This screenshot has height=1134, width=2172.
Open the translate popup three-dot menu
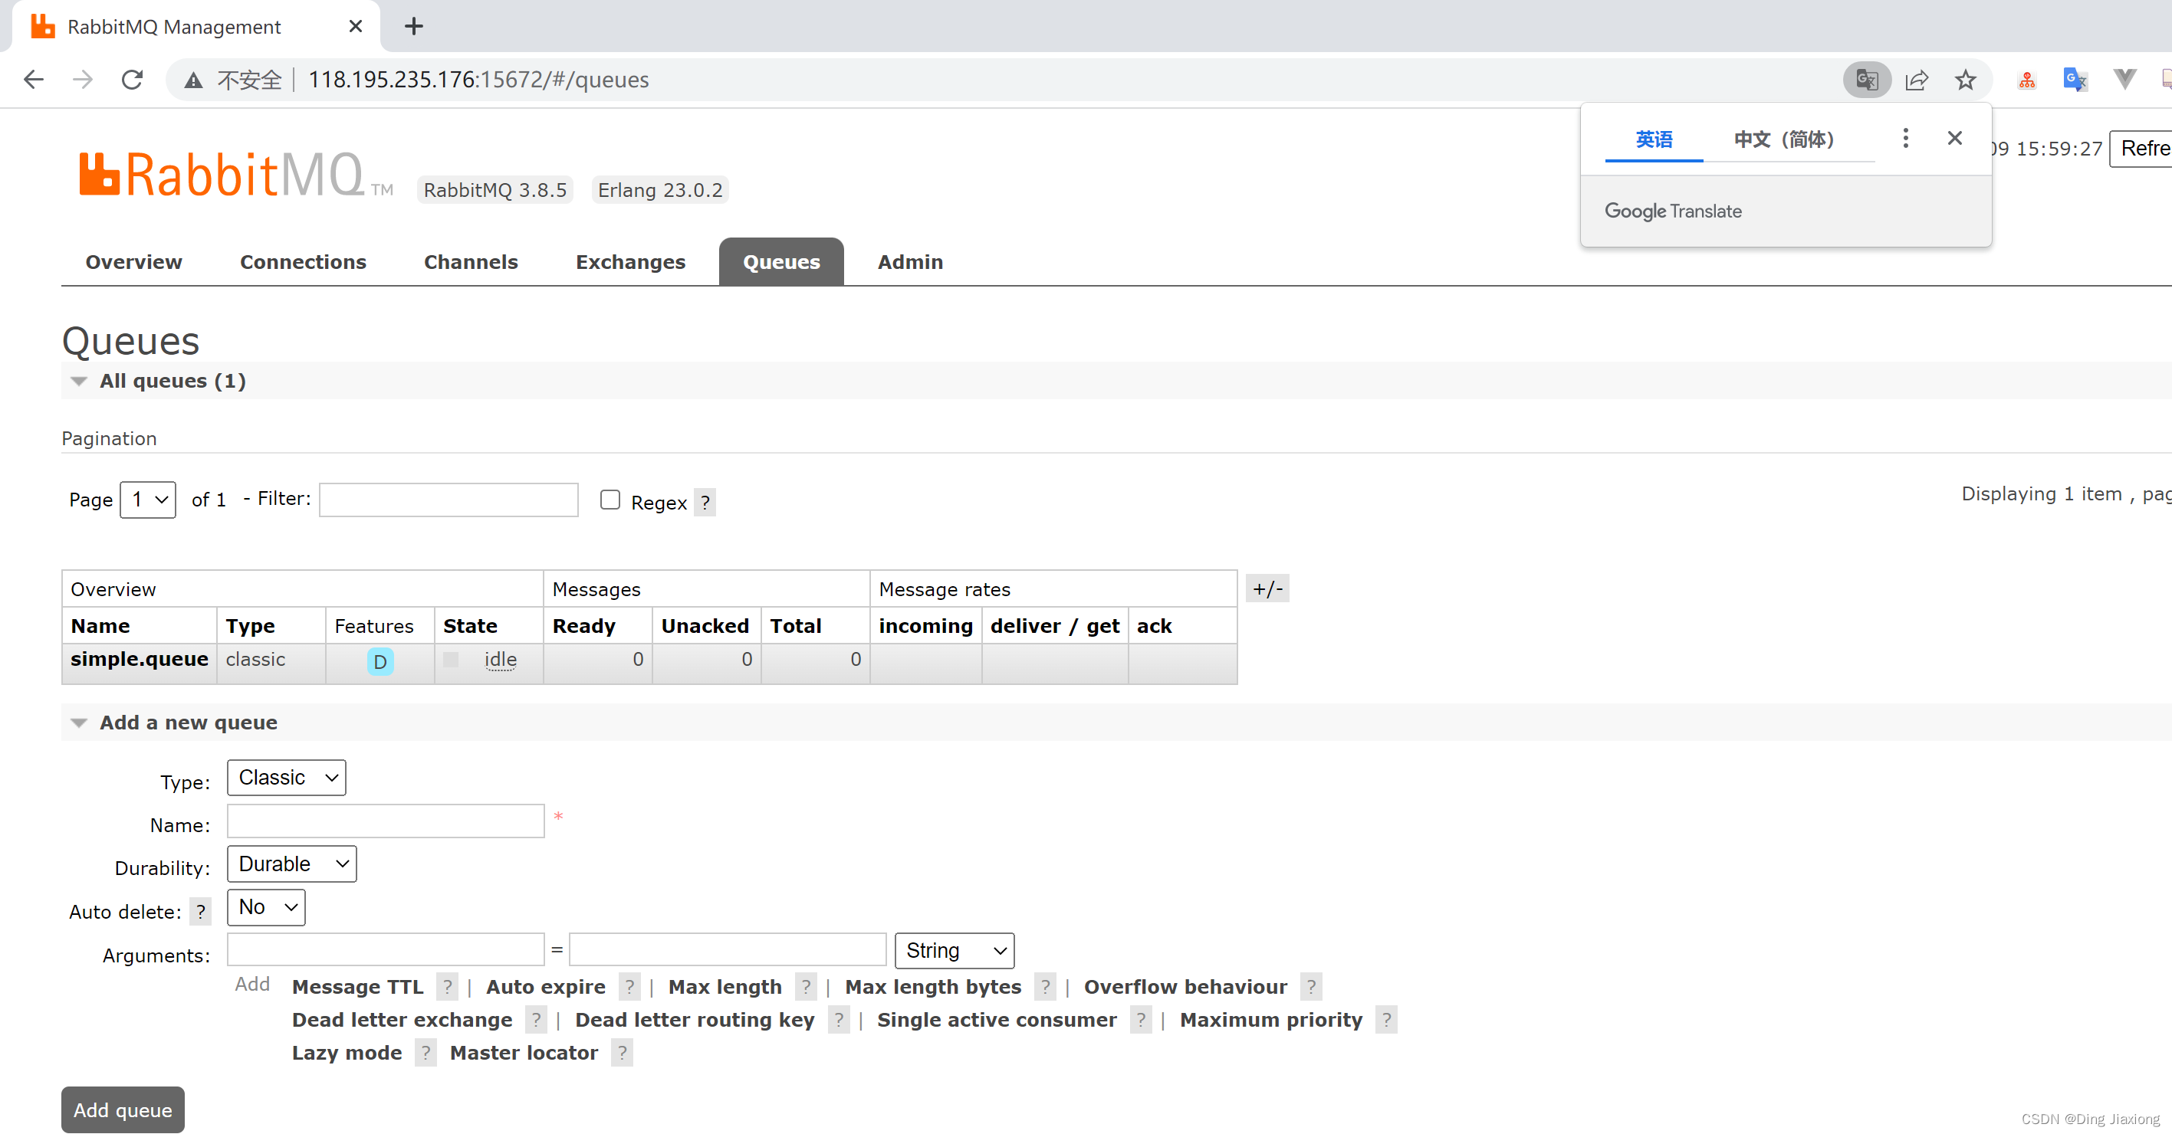coord(1905,138)
